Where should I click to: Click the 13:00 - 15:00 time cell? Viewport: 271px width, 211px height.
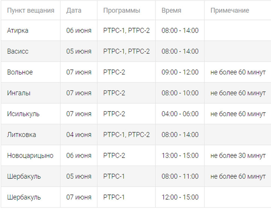coord(180,155)
